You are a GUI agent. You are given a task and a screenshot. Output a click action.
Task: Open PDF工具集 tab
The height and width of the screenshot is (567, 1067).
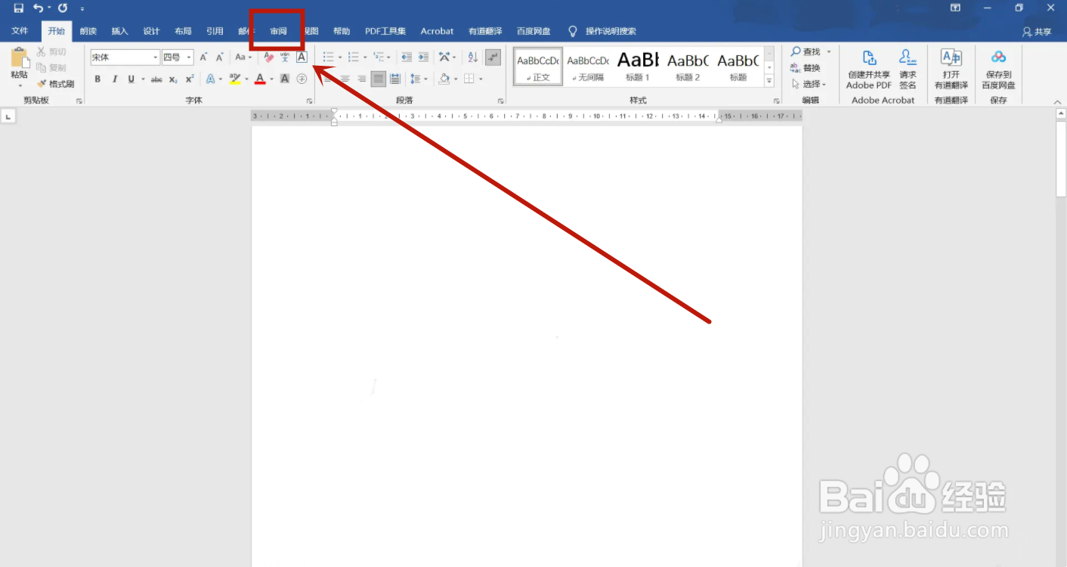[385, 31]
